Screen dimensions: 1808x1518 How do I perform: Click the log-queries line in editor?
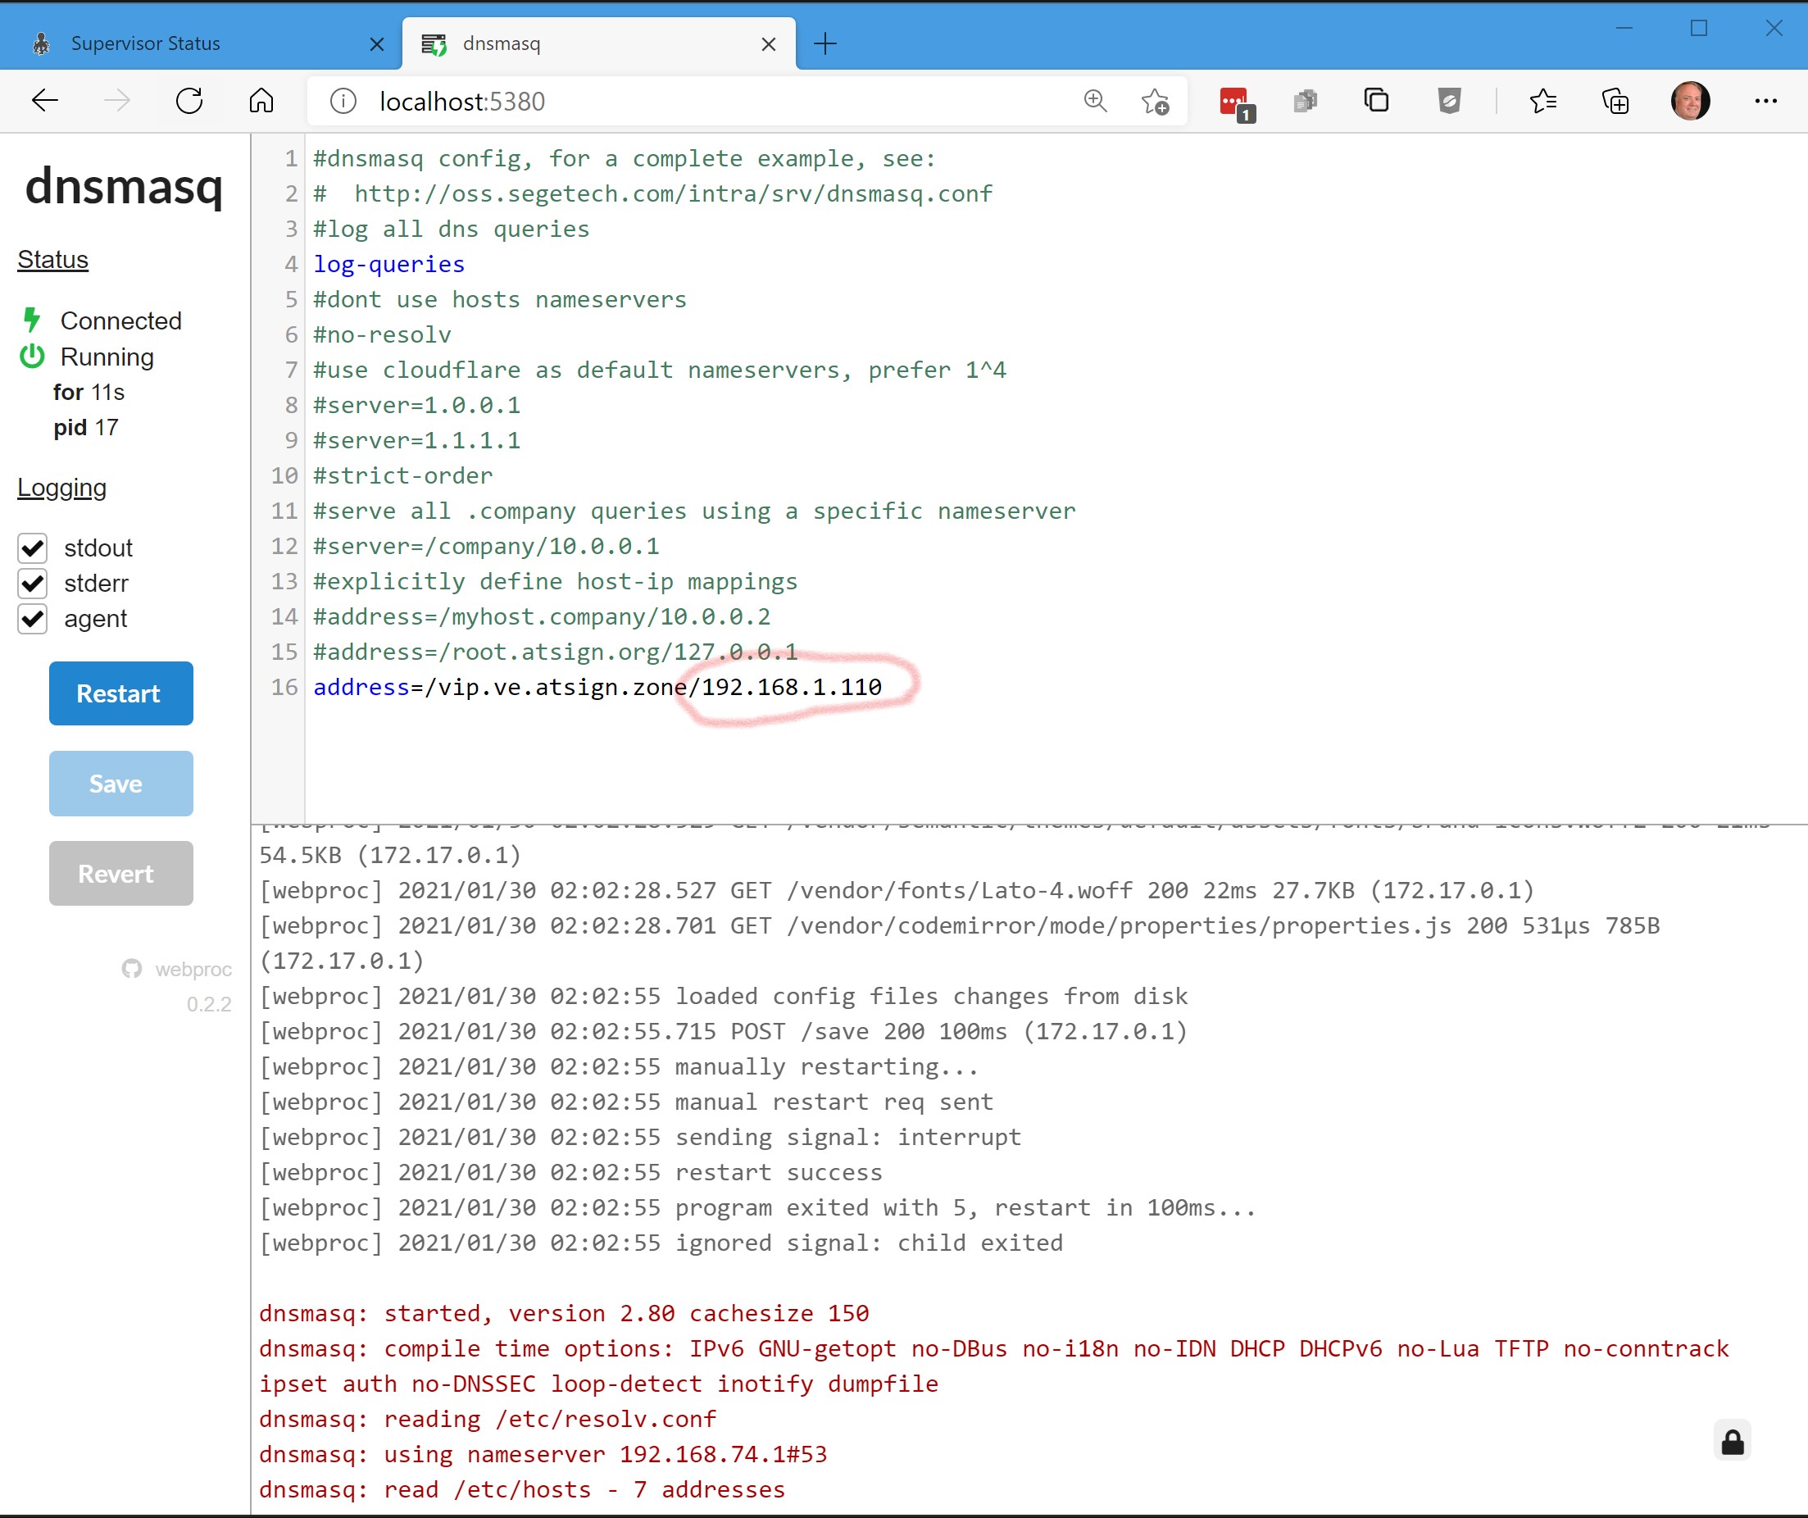(x=388, y=264)
